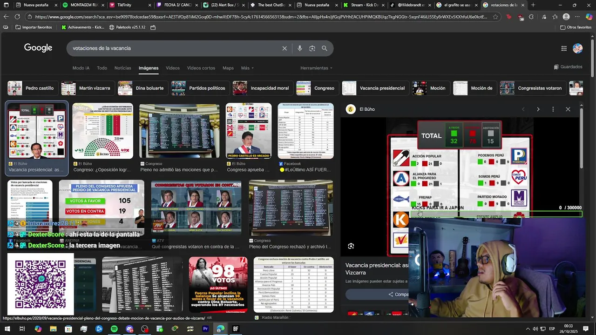Switch to Todo results tab
The width and height of the screenshot is (596, 335).
click(x=102, y=68)
